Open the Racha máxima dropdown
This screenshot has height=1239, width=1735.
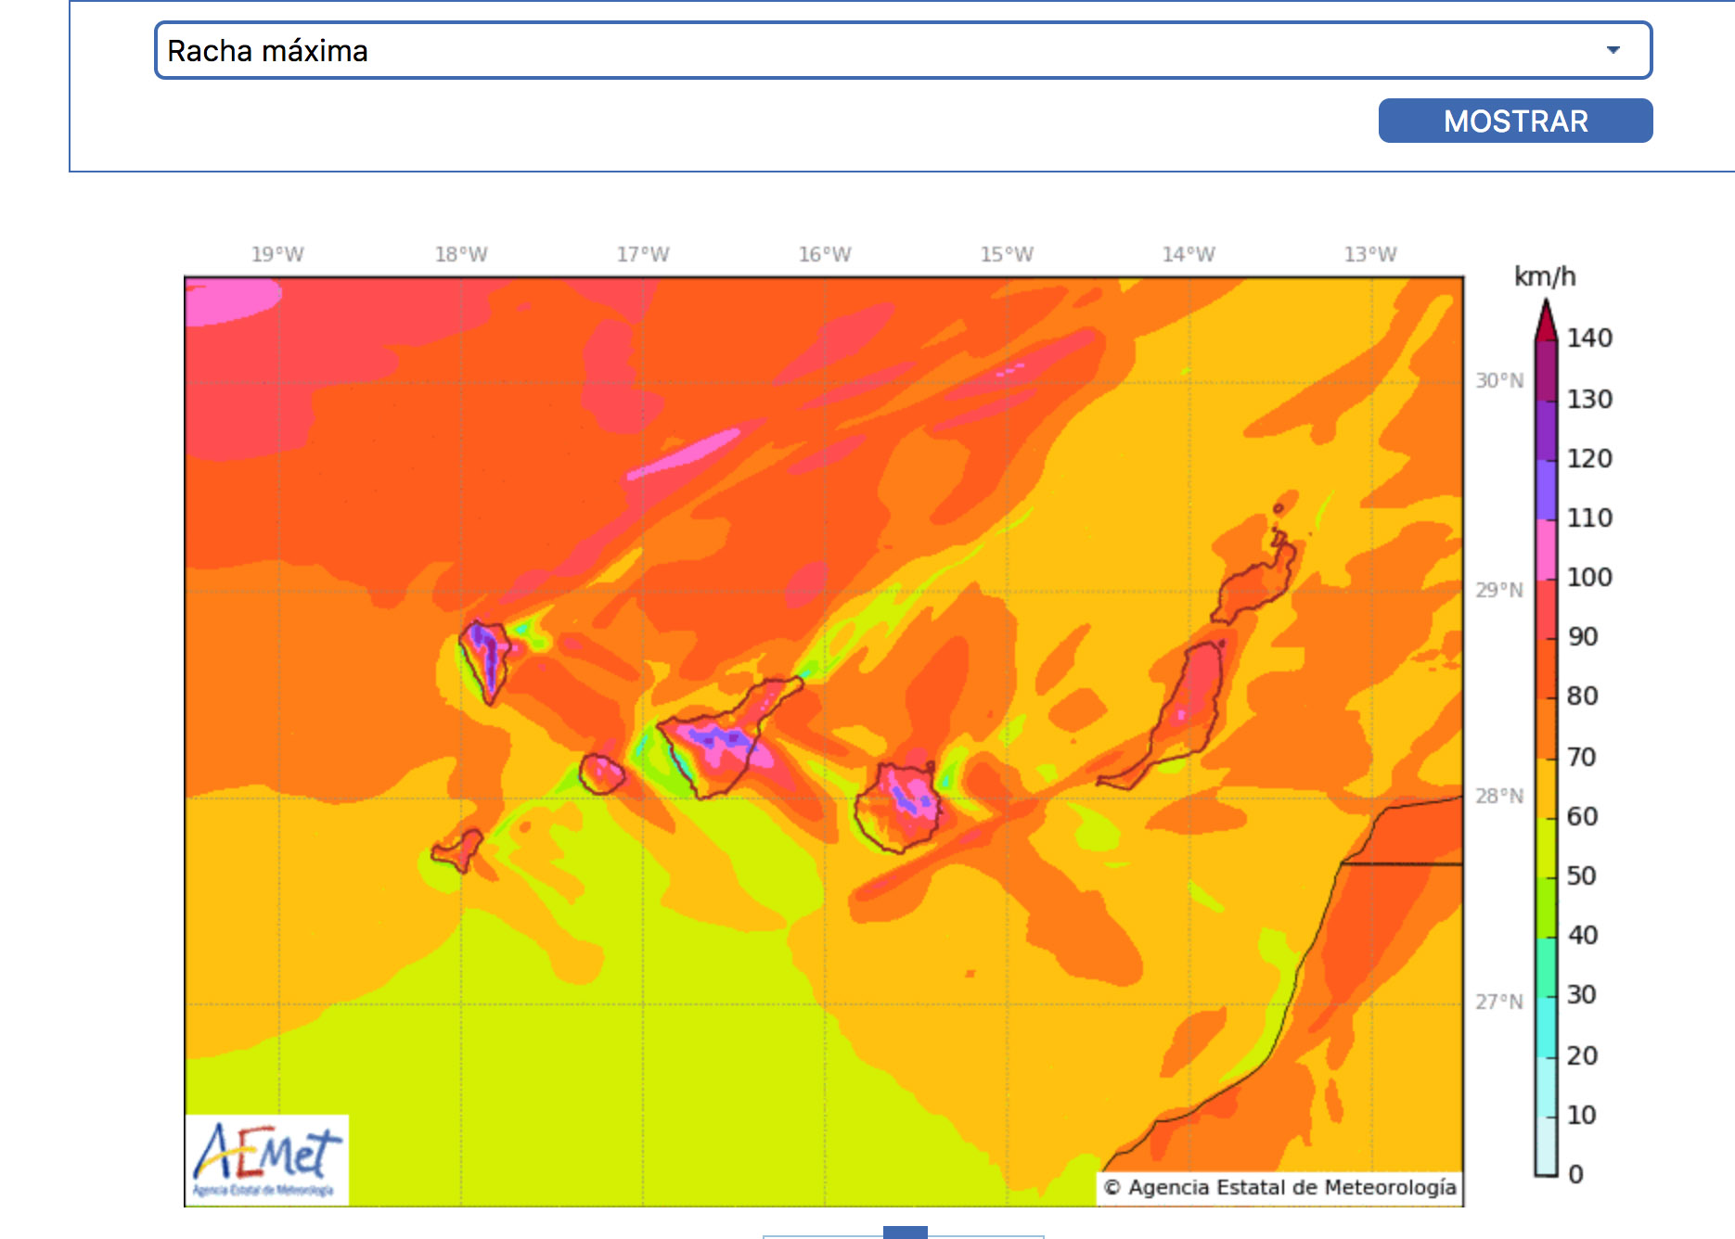pos(903,50)
